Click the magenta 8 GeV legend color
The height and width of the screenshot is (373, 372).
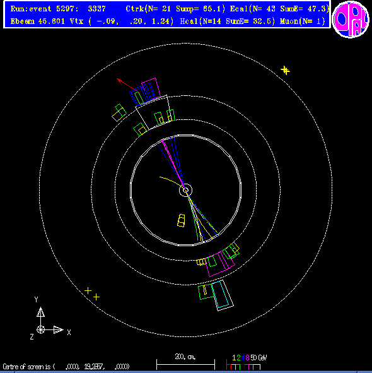click(x=247, y=358)
